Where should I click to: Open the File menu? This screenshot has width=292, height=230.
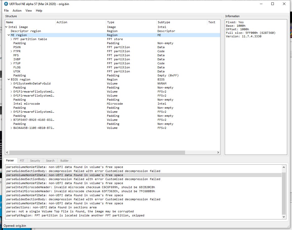point(6,11)
